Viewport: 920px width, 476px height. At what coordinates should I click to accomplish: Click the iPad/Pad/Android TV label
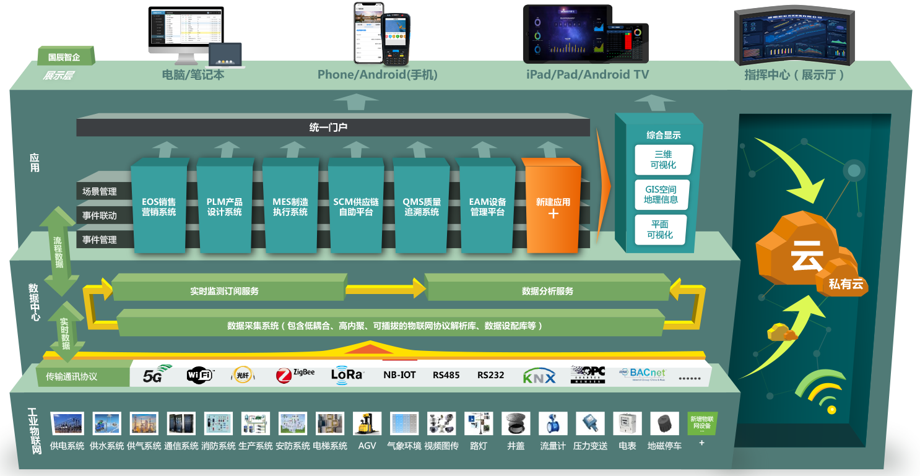coord(588,75)
